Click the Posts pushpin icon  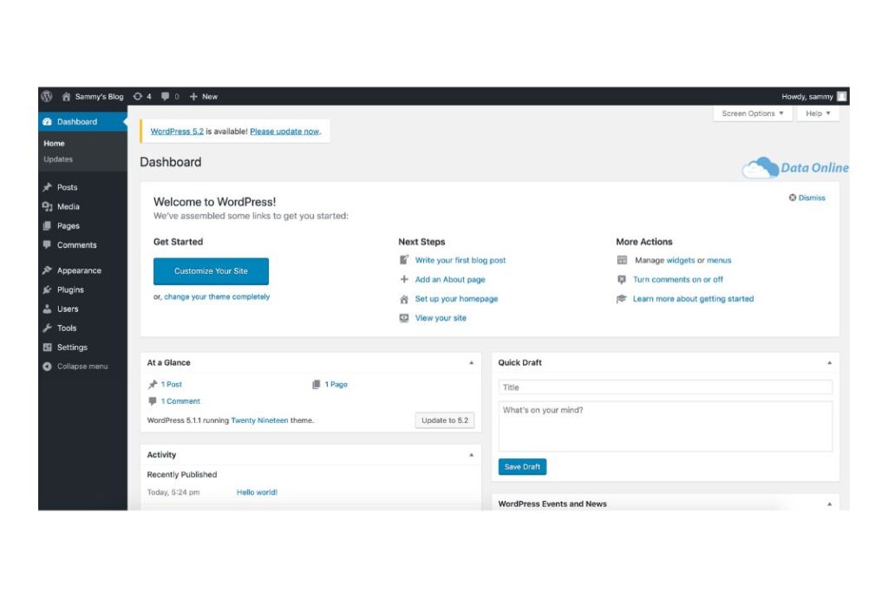(x=47, y=187)
